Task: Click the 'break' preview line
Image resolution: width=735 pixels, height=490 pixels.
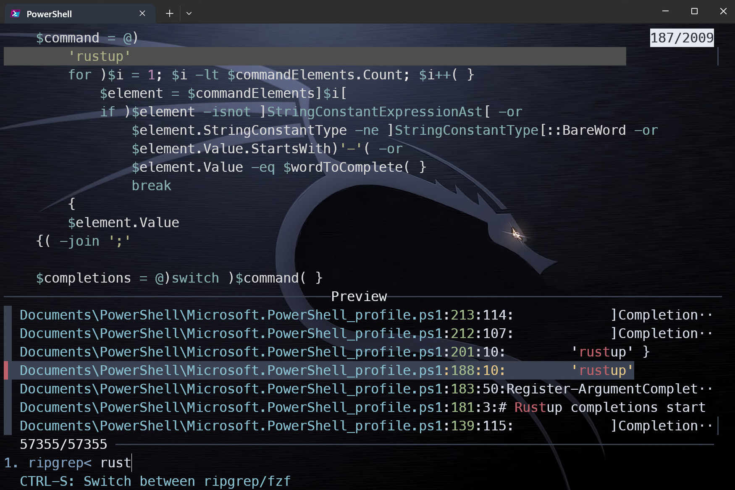Action: (x=151, y=186)
